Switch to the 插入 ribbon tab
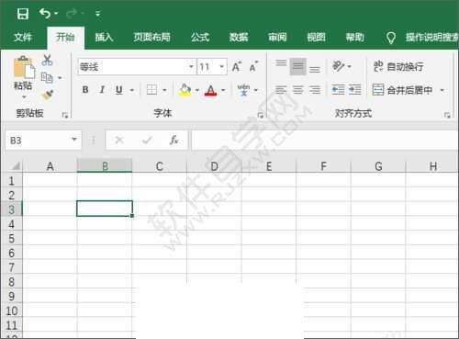459x339 pixels. [104, 38]
